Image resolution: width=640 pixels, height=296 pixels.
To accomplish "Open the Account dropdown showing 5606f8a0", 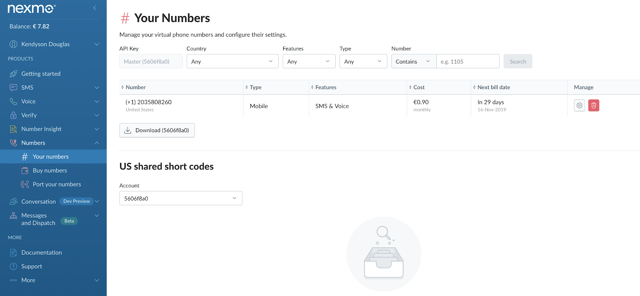I will pyautogui.click(x=181, y=198).
